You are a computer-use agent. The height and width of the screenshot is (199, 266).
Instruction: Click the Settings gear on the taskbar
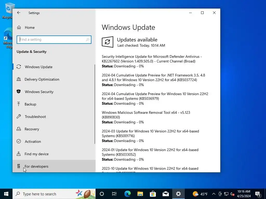[x=178, y=194]
